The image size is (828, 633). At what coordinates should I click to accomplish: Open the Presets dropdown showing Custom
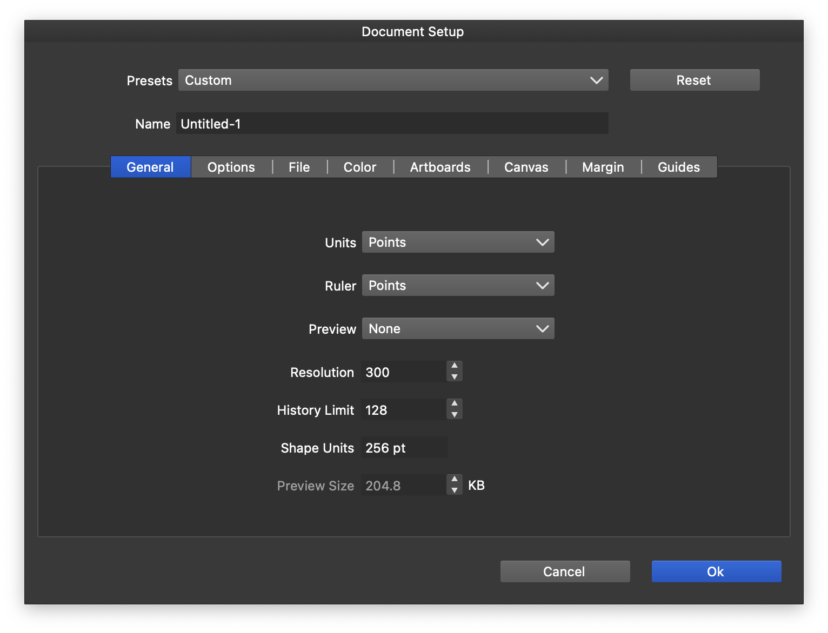[x=393, y=80]
